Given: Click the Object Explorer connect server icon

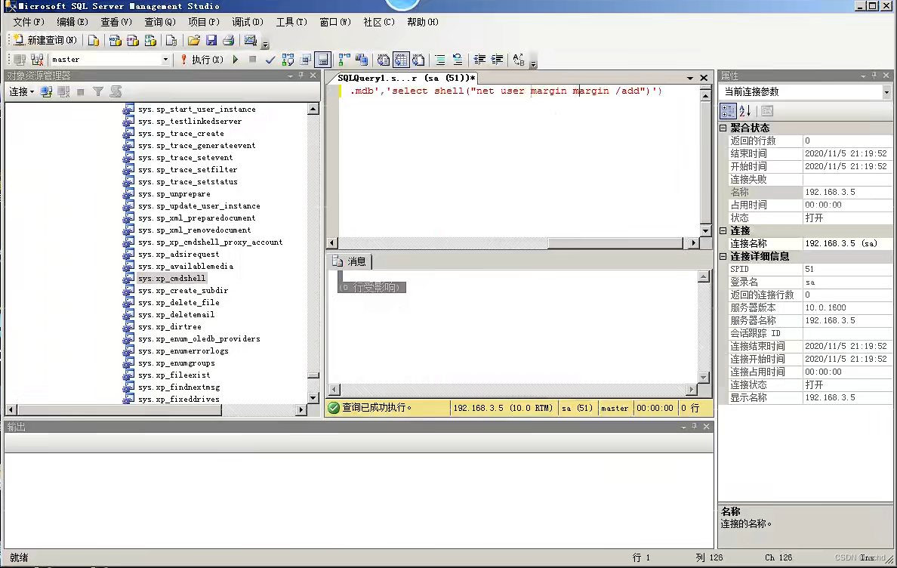Looking at the screenshot, I should 46,91.
